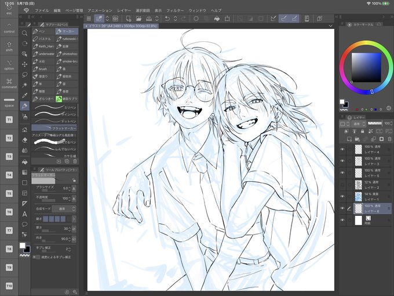Select レイヤー 1 thumbnail

359,197
